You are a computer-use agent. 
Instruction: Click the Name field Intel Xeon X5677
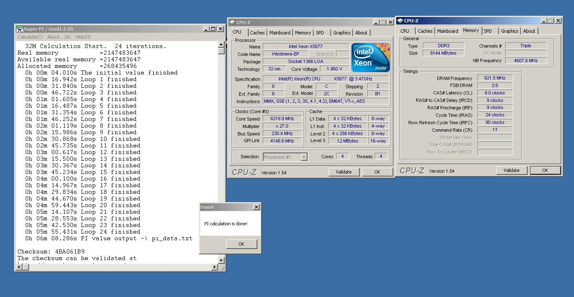(x=306, y=46)
